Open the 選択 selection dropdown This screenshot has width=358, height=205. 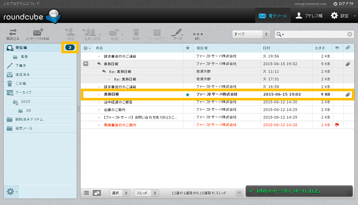[x=119, y=193]
